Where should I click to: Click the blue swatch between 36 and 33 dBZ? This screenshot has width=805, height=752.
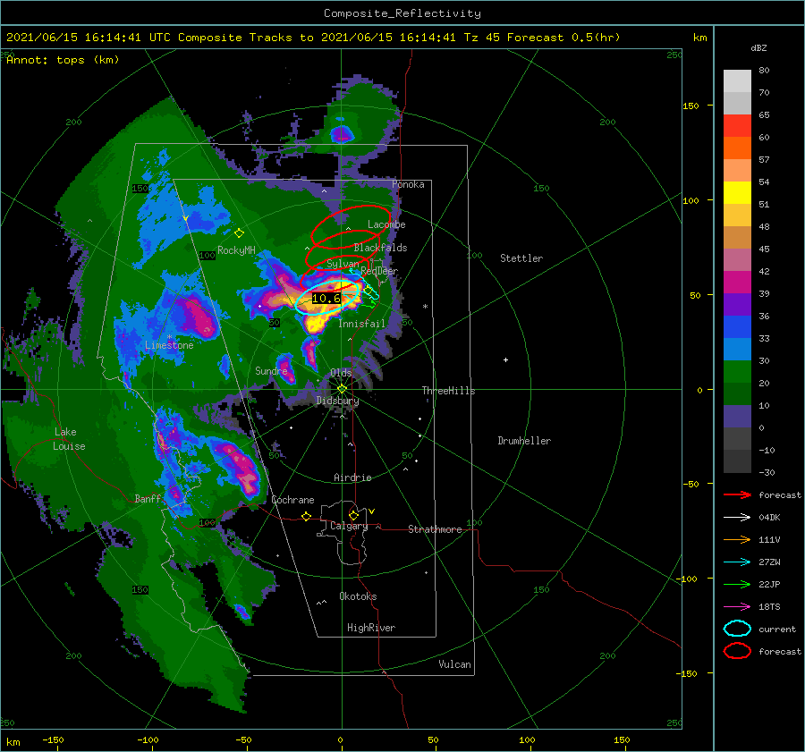pyautogui.click(x=737, y=327)
